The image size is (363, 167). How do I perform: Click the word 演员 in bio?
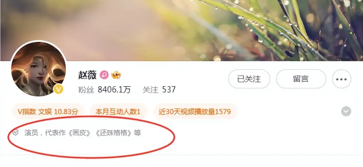(31, 133)
